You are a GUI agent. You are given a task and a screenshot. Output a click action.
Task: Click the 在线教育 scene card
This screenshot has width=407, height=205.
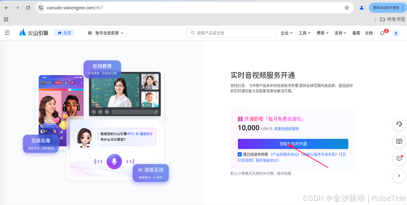[102, 69]
